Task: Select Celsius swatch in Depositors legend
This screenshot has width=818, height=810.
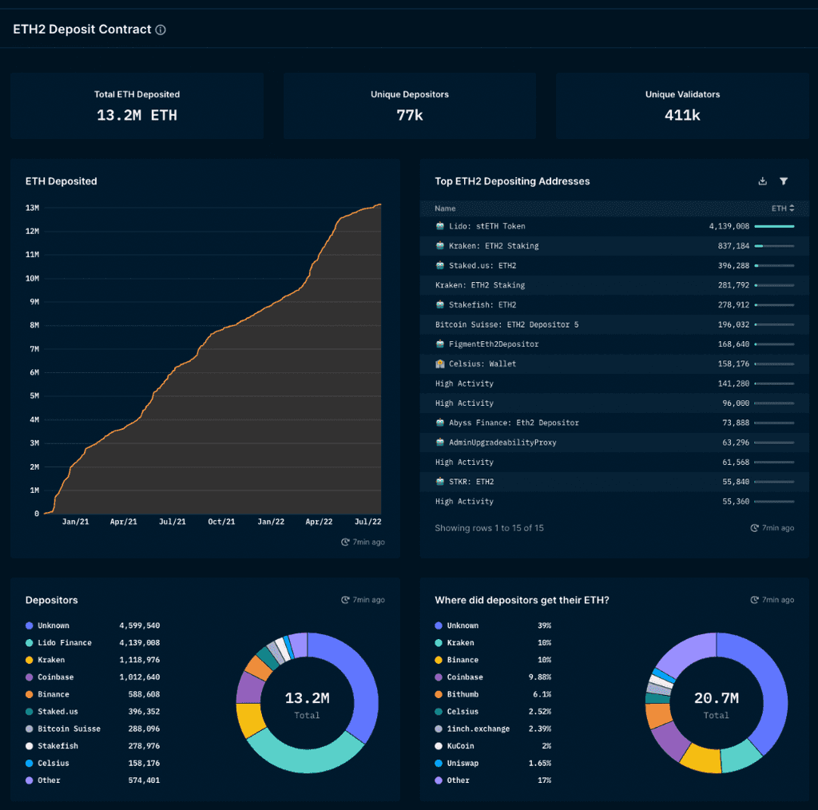Action: tap(30, 763)
